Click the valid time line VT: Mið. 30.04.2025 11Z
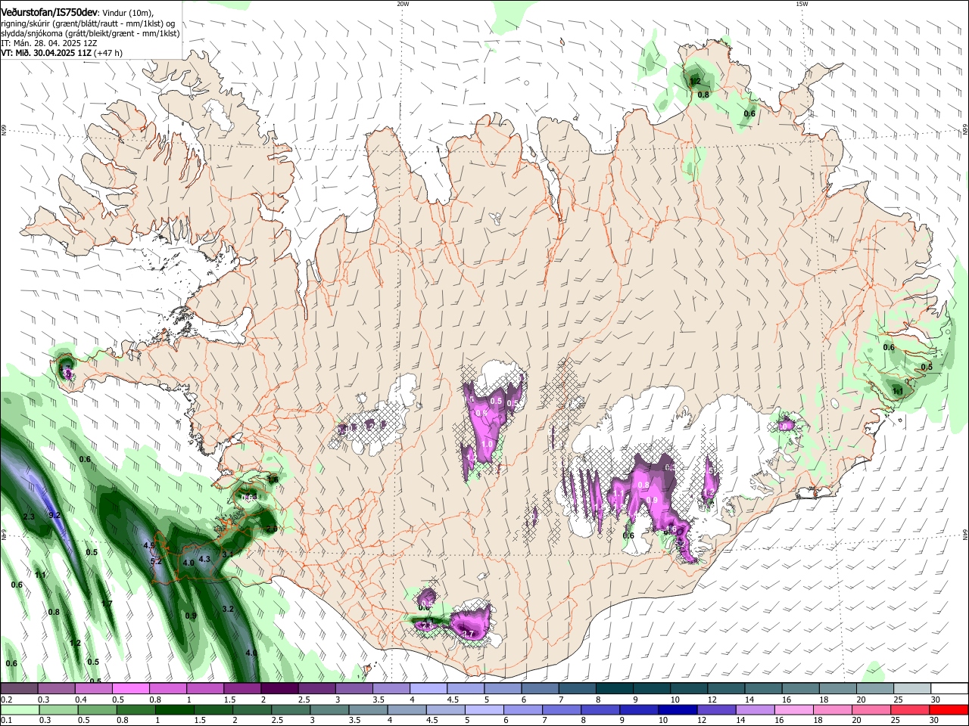The width and height of the screenshot is (969, 726). tap(45, 53)
